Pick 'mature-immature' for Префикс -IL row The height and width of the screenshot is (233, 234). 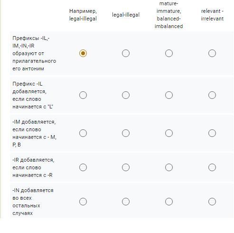pos(169,95)
